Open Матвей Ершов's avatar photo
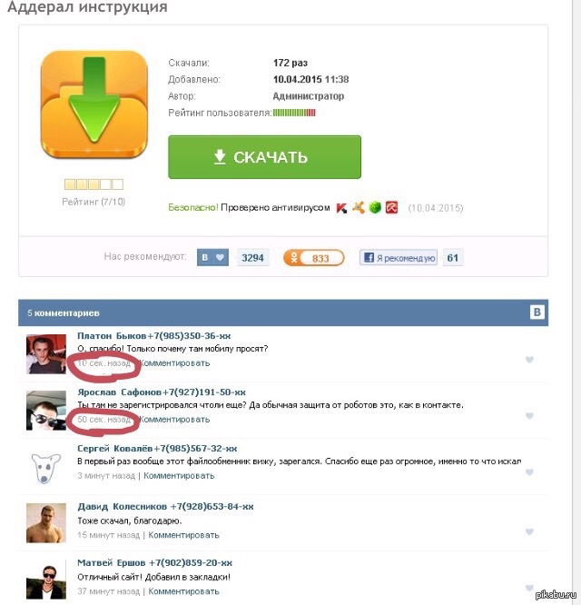 pyautogui.click(x=46, y=579)
